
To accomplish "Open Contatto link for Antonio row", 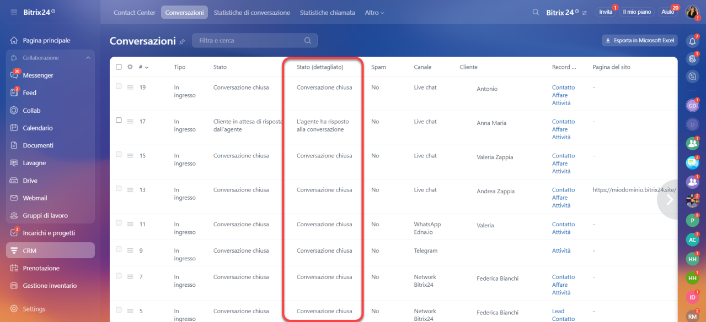I will tap(563, 88).
